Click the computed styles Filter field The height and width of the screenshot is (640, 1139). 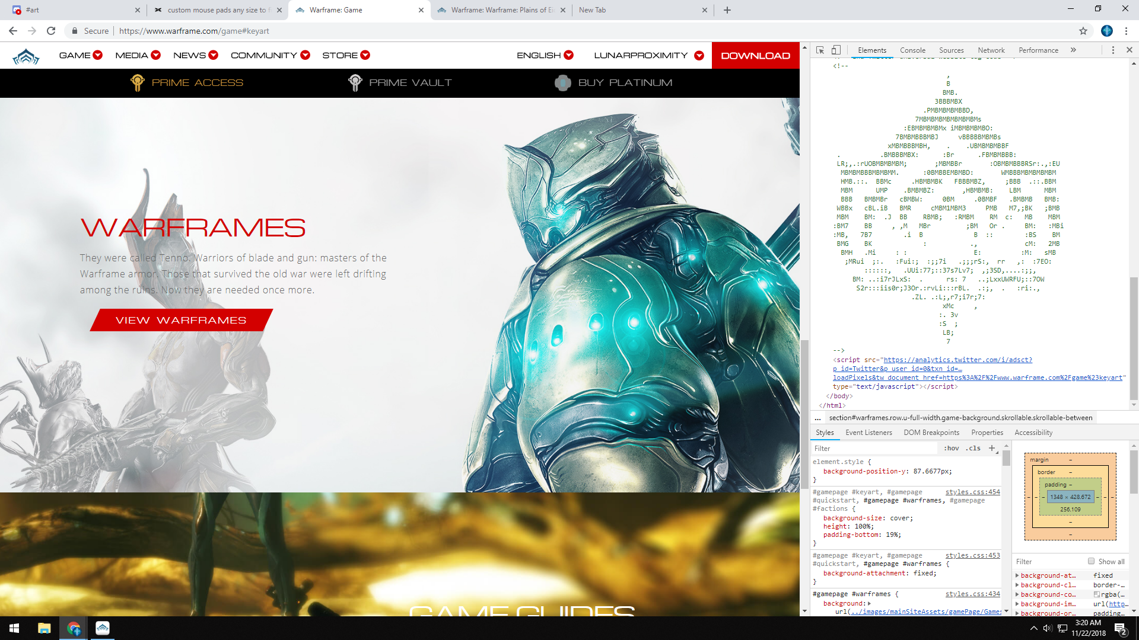click(1048, 561)
